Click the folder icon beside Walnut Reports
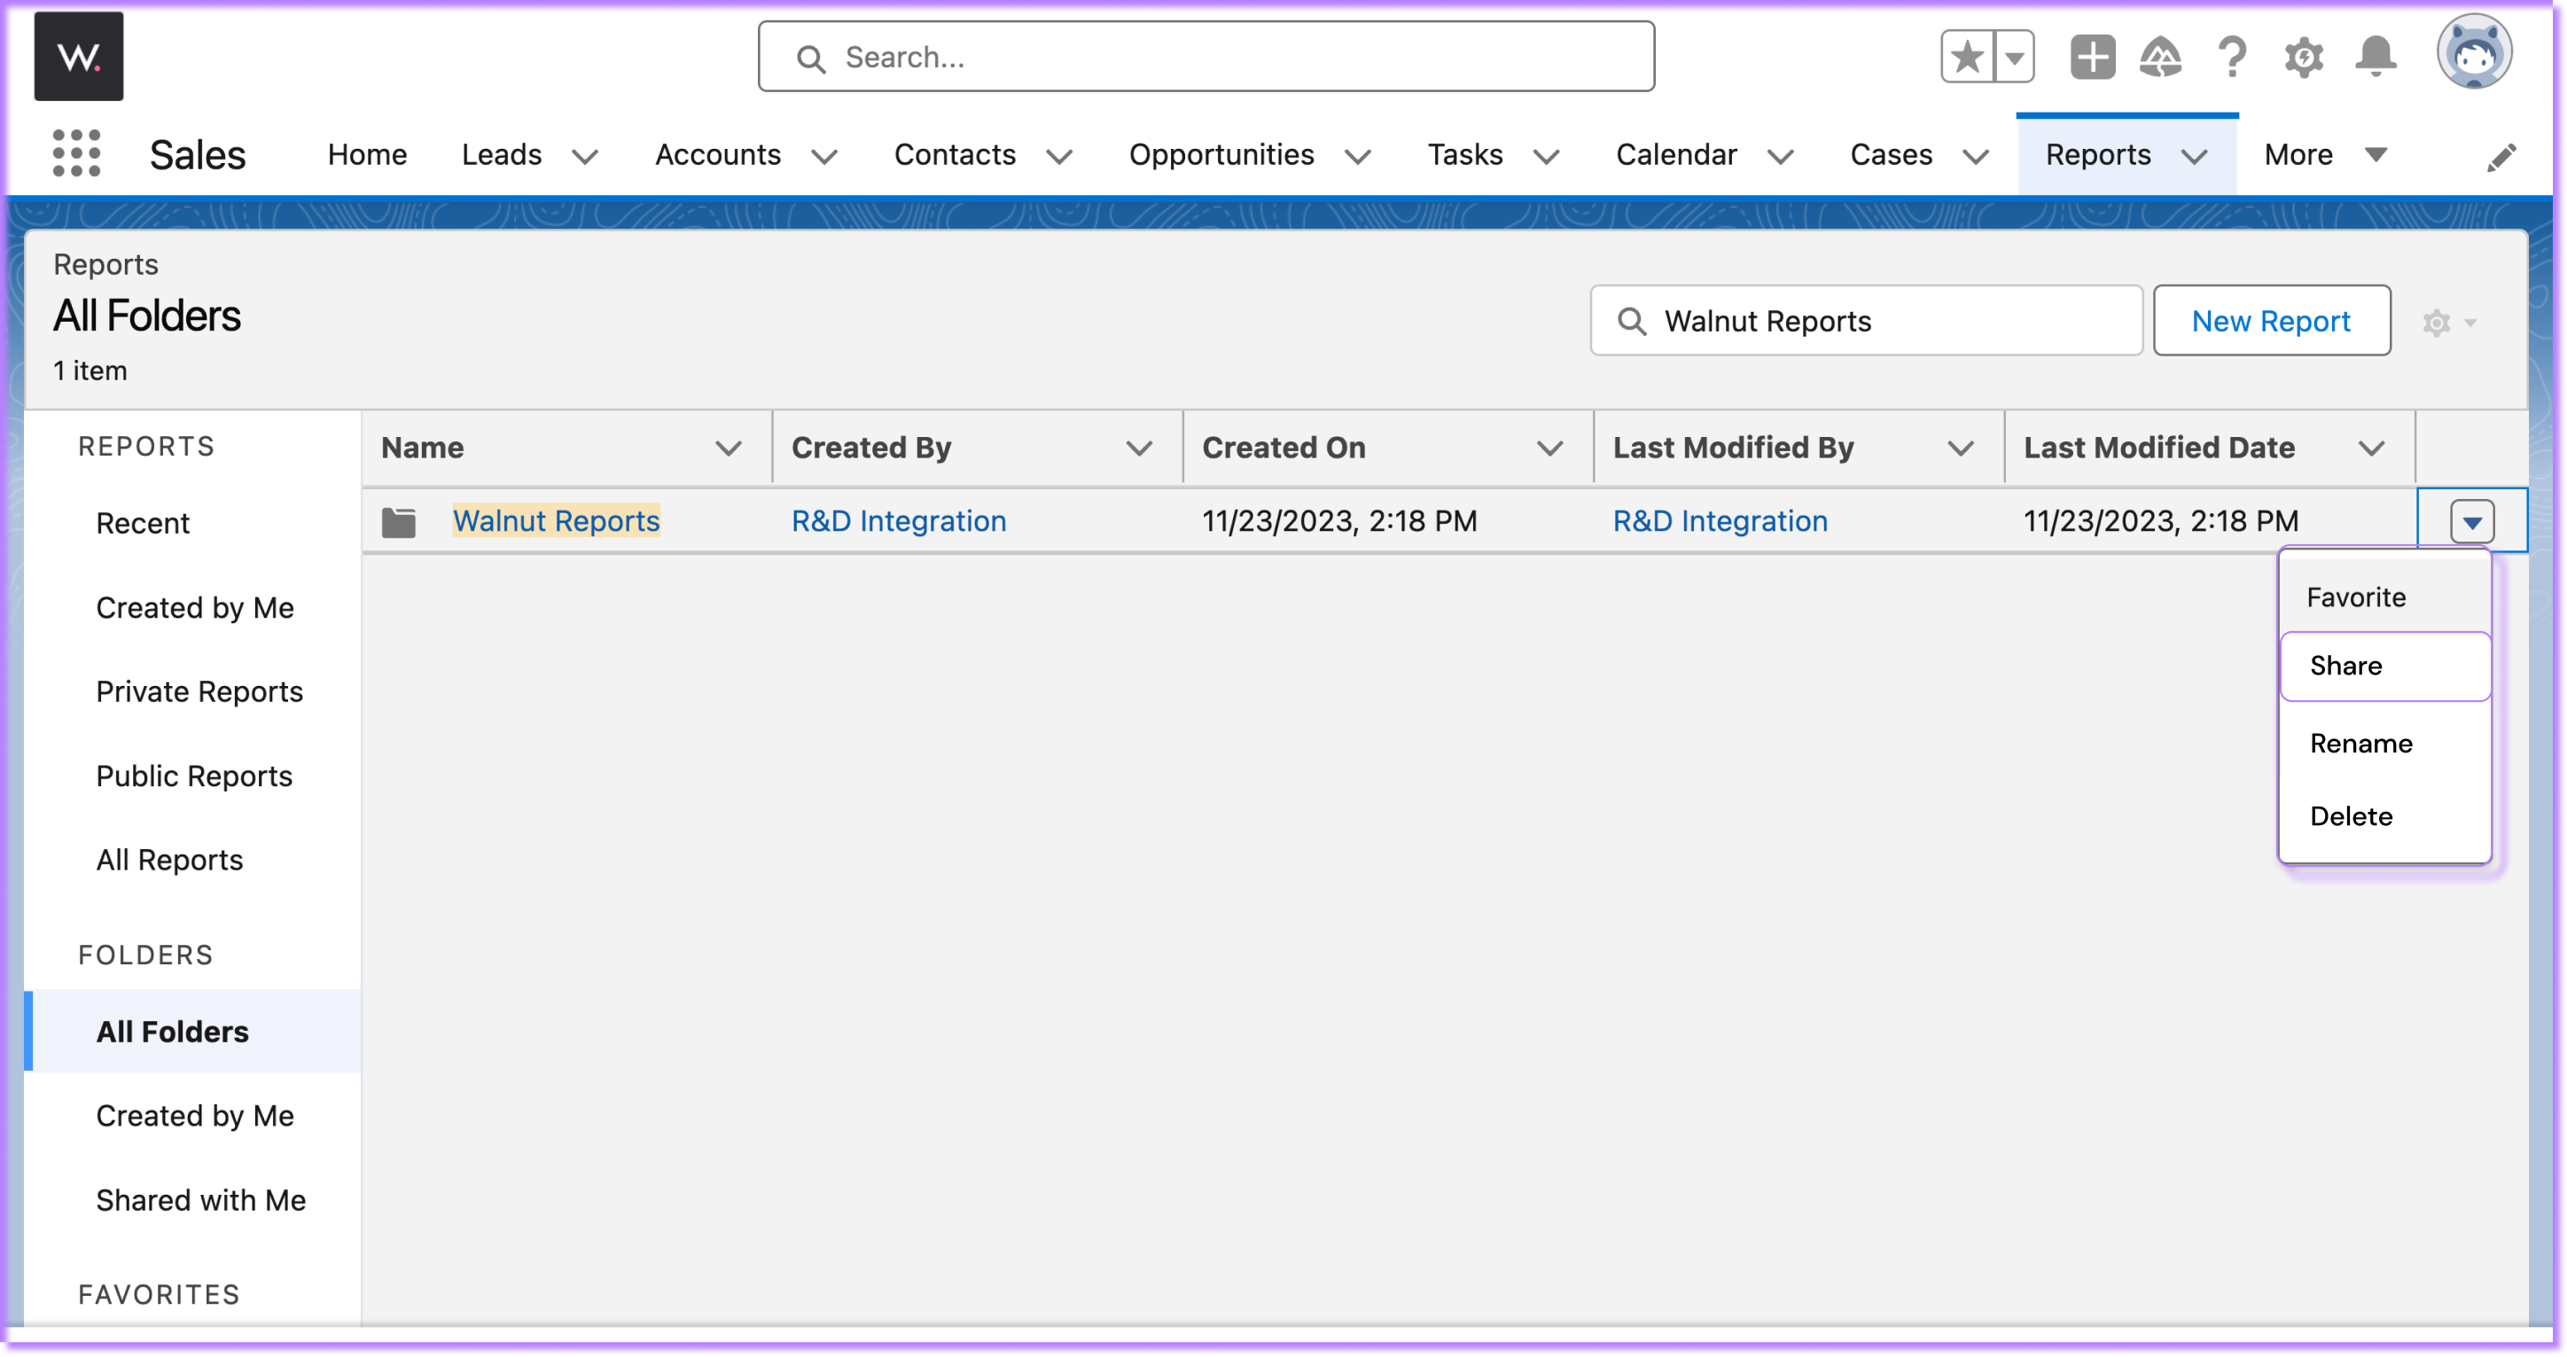The height and width of the screenshot is (1357, 2567). pyautogui.click(x=399, y=521)
